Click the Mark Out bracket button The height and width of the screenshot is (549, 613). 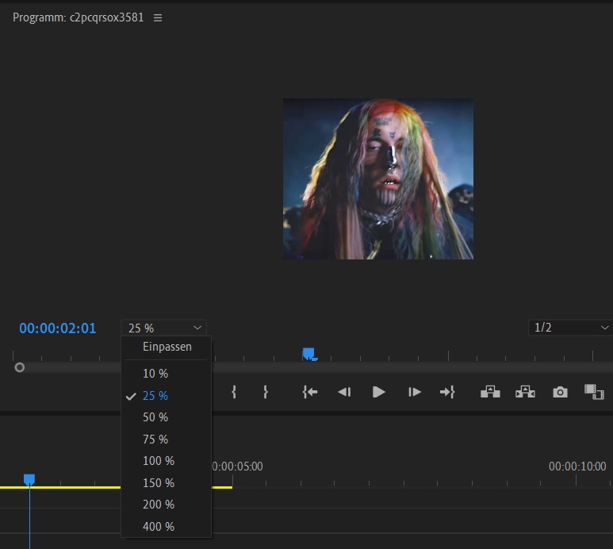266,392
